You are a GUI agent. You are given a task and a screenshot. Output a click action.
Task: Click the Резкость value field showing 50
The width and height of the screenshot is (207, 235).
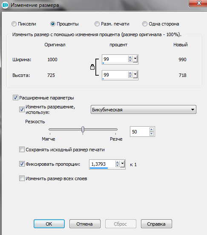(140, 132)
